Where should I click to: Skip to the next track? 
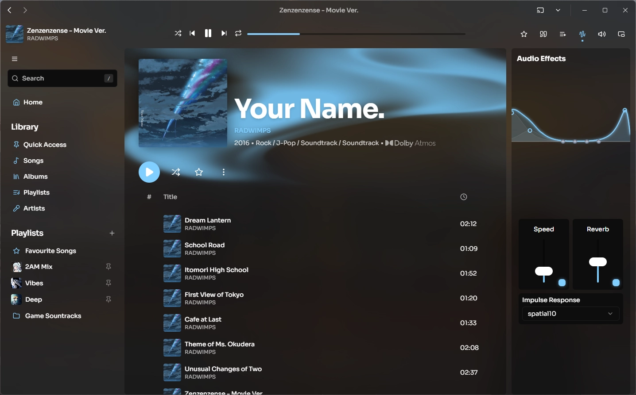pyautogui.click(x=224, y=34)
